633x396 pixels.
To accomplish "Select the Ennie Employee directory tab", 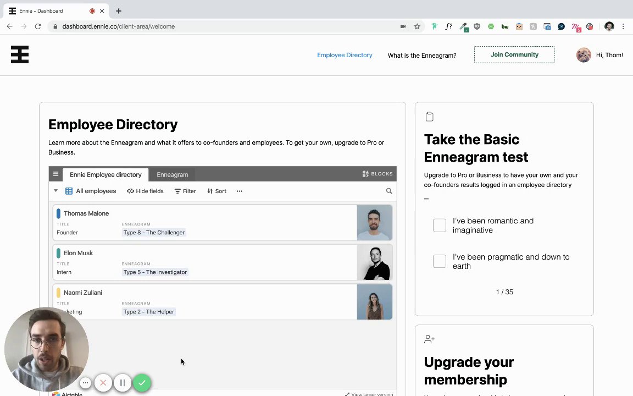I will (105, 174).
